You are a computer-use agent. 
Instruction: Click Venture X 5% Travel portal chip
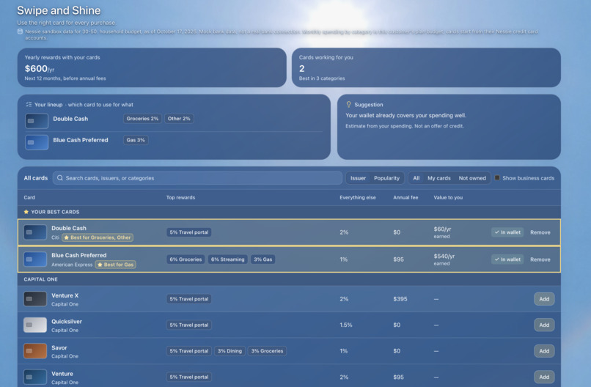coord(189,299)
